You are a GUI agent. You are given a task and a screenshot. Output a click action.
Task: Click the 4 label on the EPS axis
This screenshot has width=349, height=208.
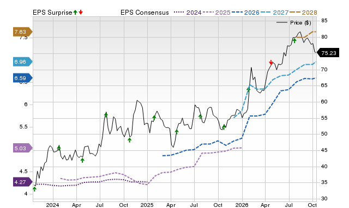coord(26,194)
